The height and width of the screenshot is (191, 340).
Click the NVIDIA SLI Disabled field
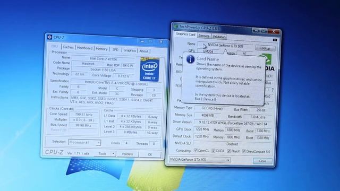click(x=232, y=144)
